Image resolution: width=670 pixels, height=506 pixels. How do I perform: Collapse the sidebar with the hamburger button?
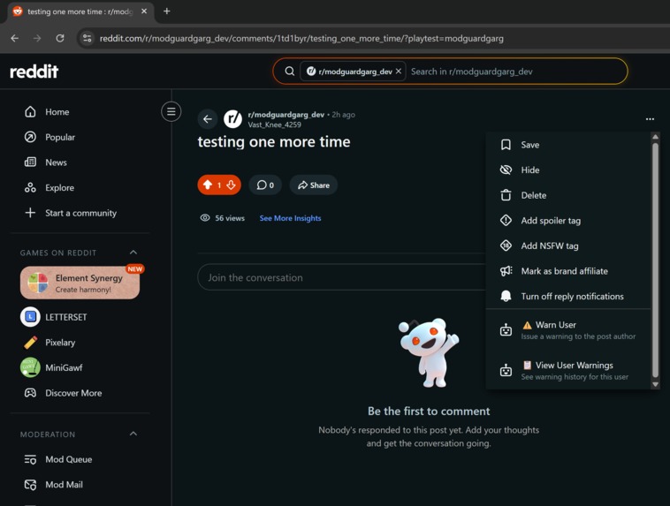(x=171, y=111)
